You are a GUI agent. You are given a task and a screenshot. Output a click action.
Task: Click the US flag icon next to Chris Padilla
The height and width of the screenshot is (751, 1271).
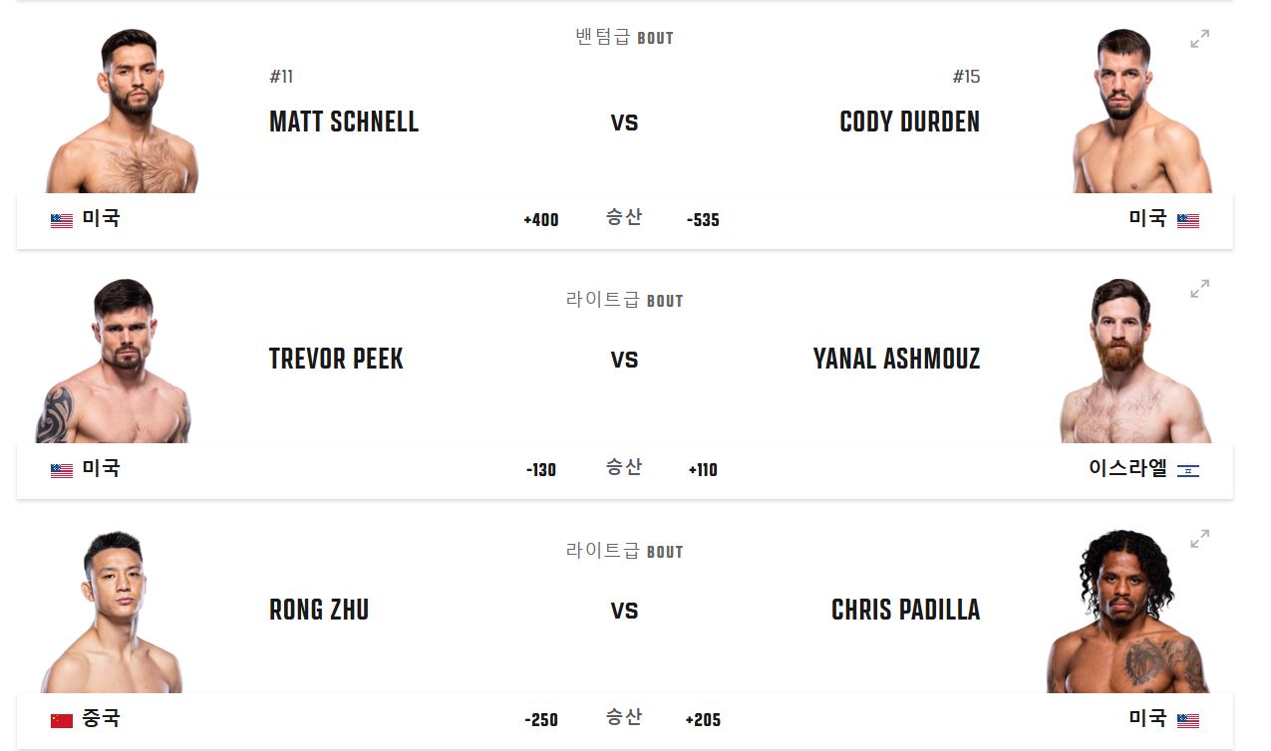(x=1188, y=720)
